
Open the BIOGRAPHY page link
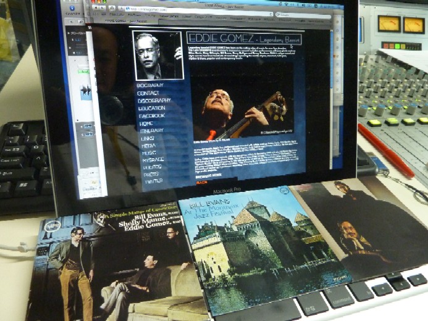pos(149,85)
